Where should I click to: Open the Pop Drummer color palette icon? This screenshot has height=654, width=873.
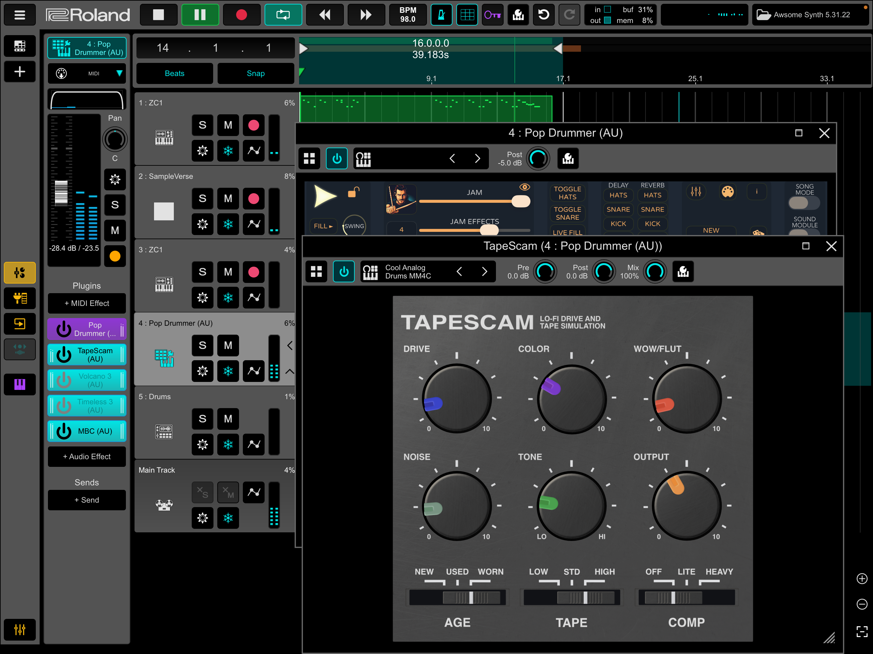click(x=727, y=192)
